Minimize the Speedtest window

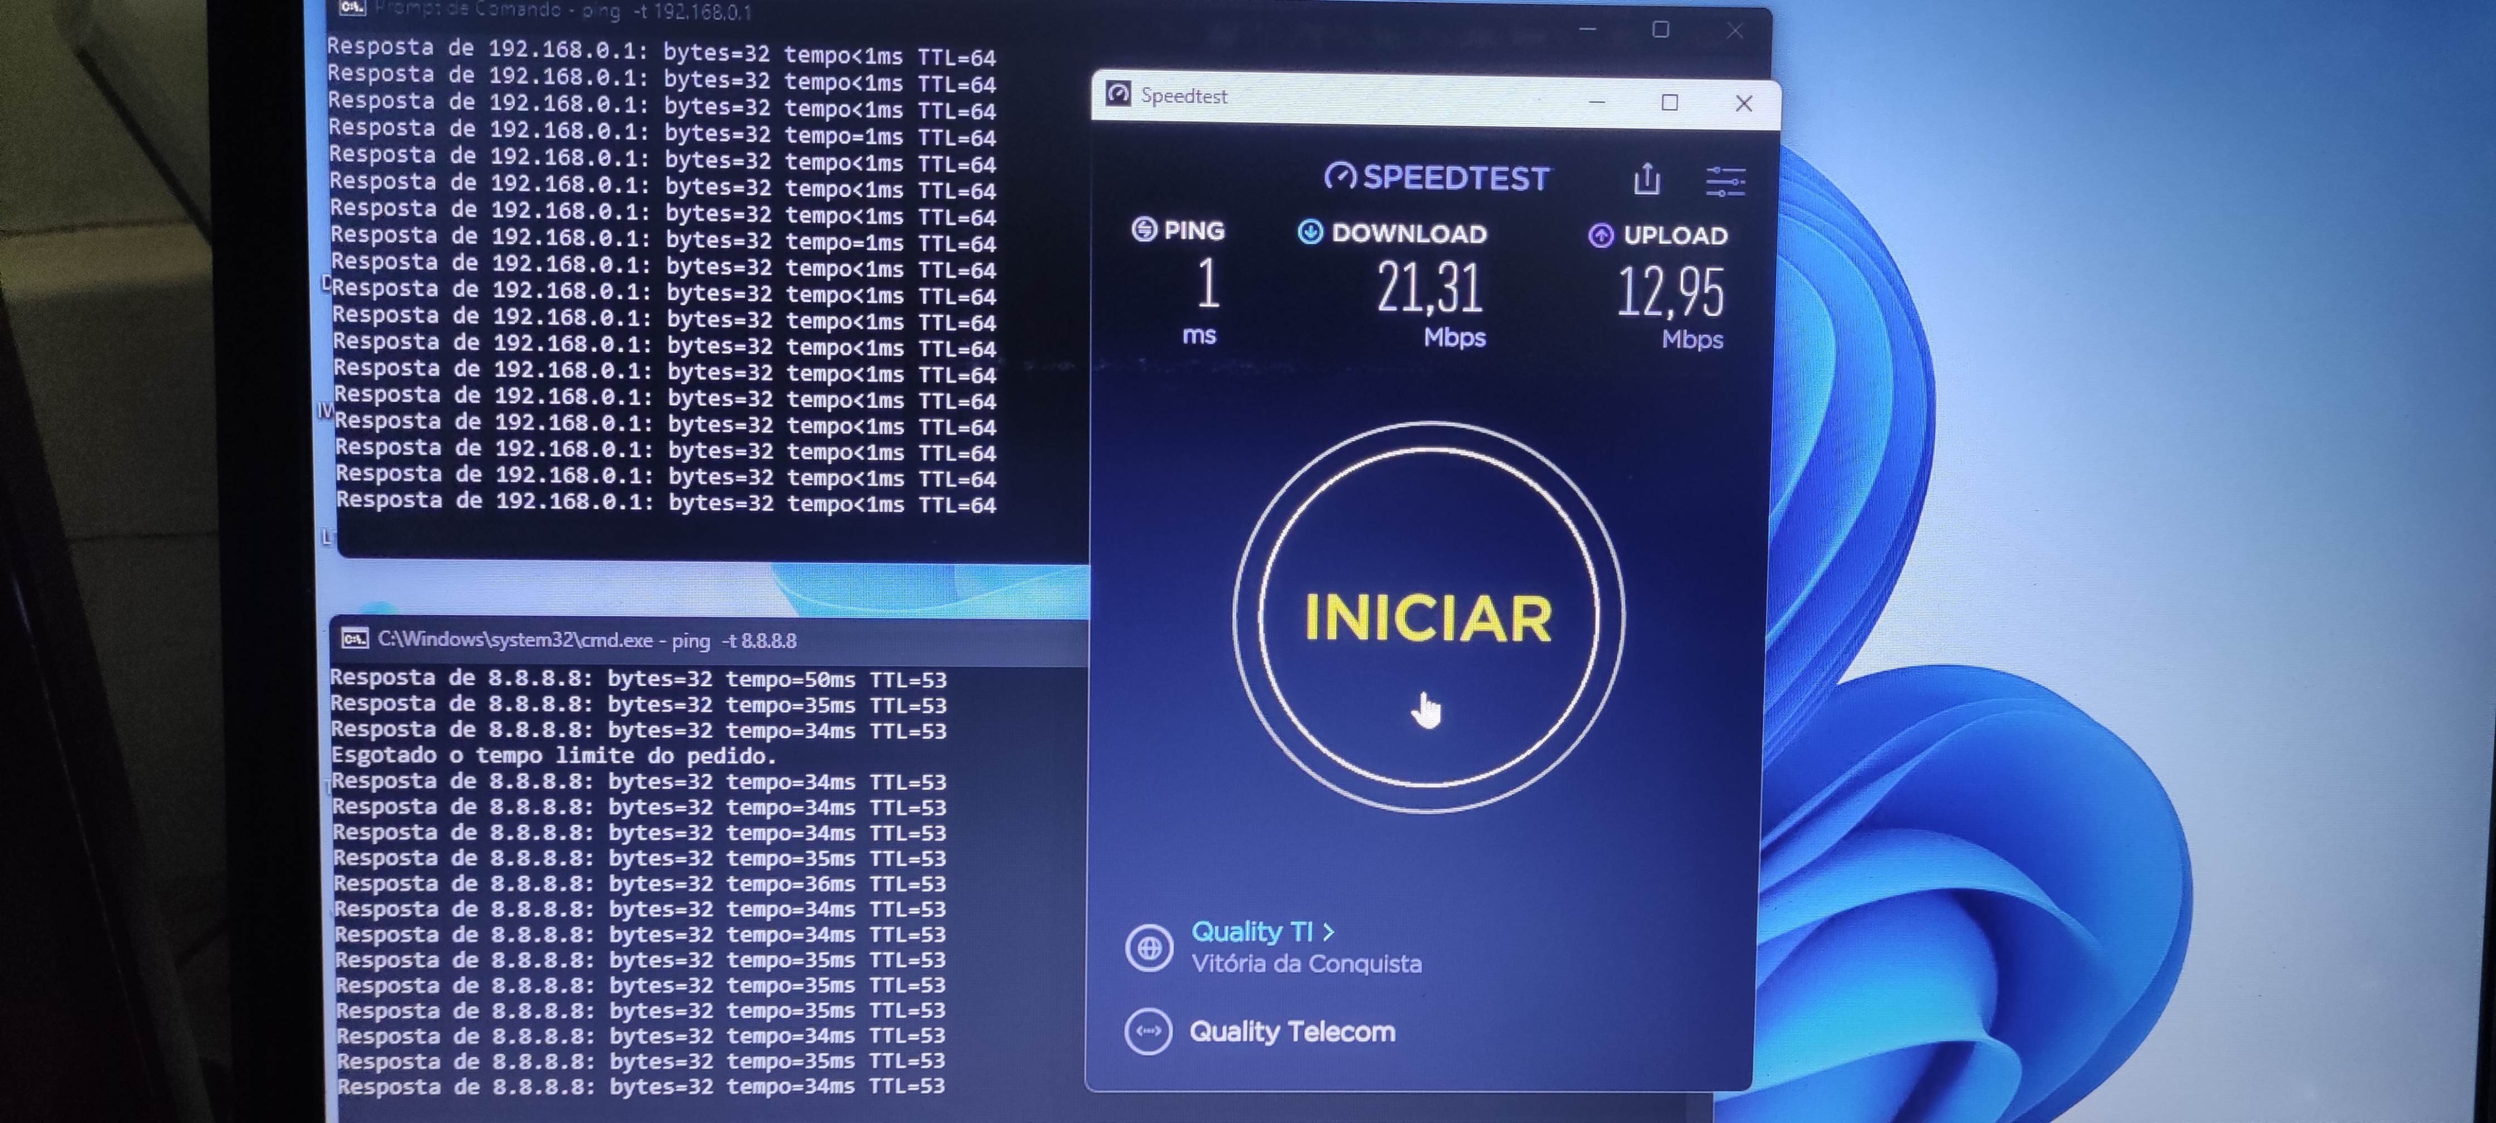coord(1597,102)
